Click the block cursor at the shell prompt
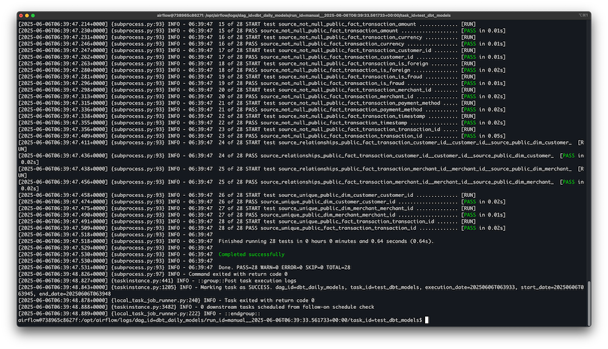The width and height of the screenshot is (608, 349). coord(427,320)
